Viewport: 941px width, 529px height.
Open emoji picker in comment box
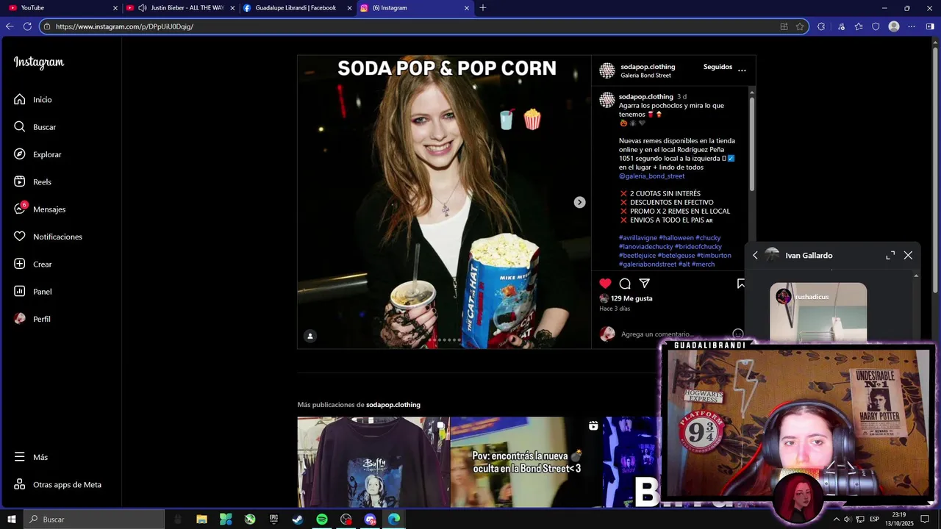coord(738,334)
